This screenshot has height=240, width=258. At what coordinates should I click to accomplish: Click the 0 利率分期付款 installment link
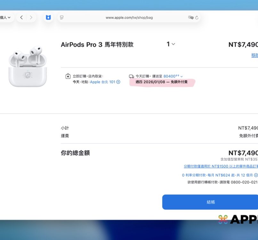[217, 175]
